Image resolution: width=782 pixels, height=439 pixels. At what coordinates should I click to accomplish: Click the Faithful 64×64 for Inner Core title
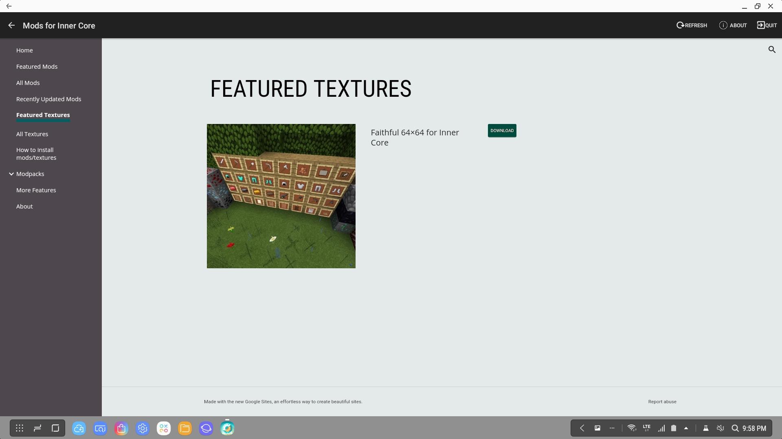tap(415, 137)
